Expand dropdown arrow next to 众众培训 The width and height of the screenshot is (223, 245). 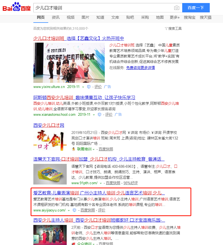[94, 244]
